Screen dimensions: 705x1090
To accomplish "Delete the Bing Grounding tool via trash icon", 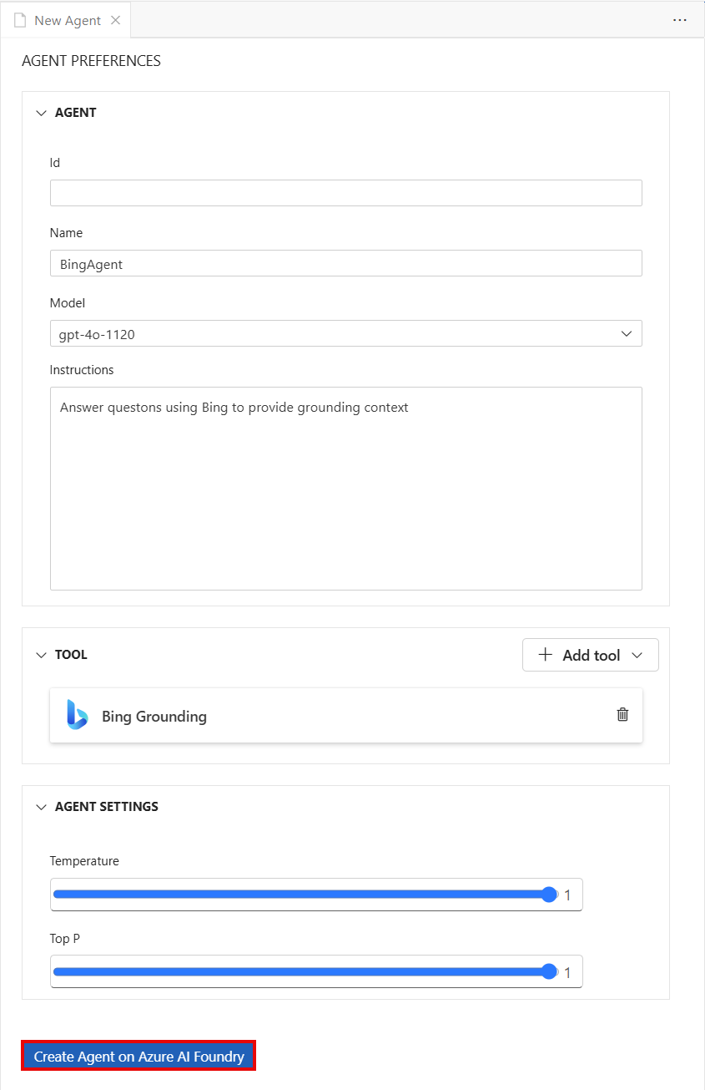I will point(622,714).
